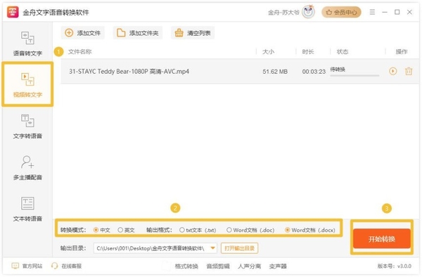
Task: Choose txt文本 output format
Action: tap(198, 230)
